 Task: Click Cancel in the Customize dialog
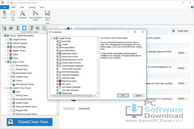click(x=138, y=96)
